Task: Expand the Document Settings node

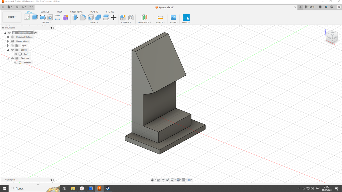Action: [x=8, y=37]
